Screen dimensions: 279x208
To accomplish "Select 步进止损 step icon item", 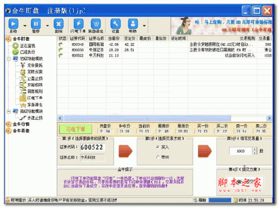I will point(23,118).
